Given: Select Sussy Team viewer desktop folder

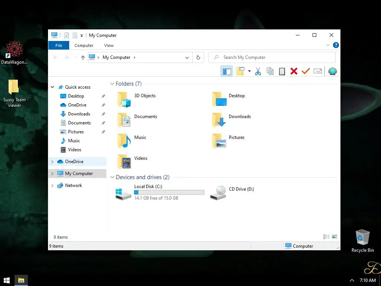Looking at the screenshot, I should tap(15, 93).
